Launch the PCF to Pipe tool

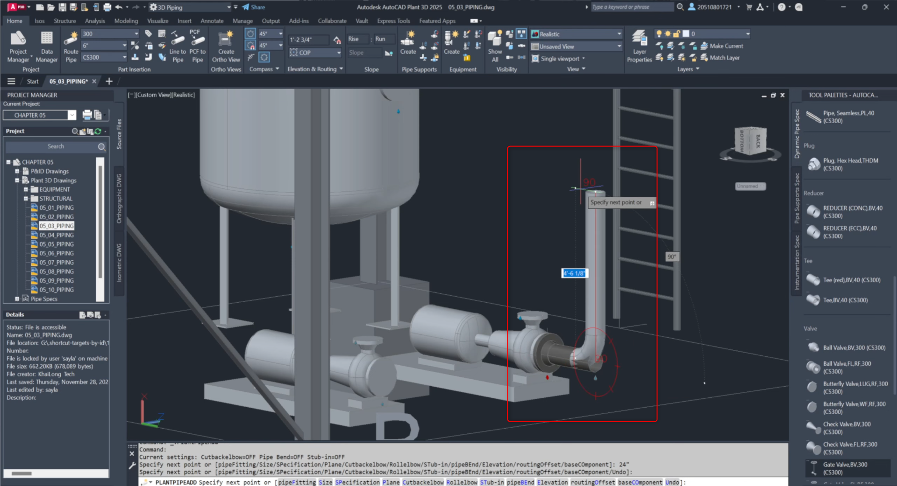pyautogui.click(x=197, y=46)
